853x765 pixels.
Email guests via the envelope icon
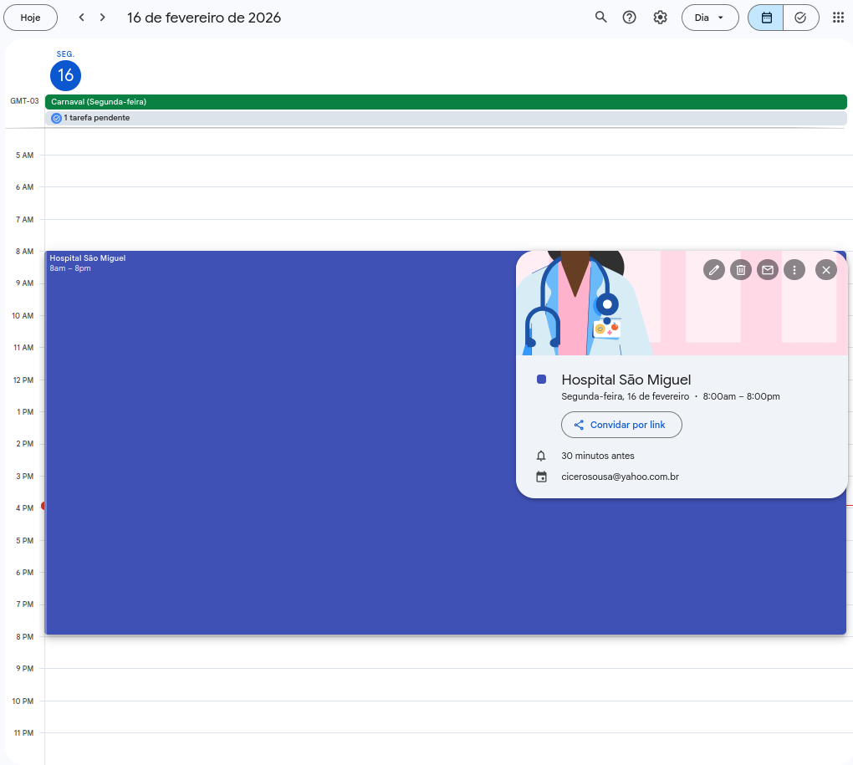point(767,269)
